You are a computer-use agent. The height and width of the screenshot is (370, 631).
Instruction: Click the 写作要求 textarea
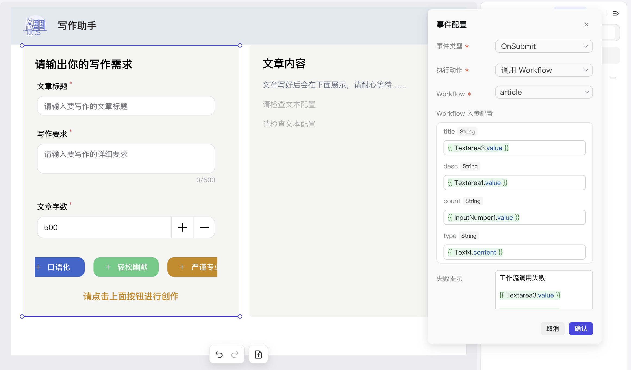point(126,159)
